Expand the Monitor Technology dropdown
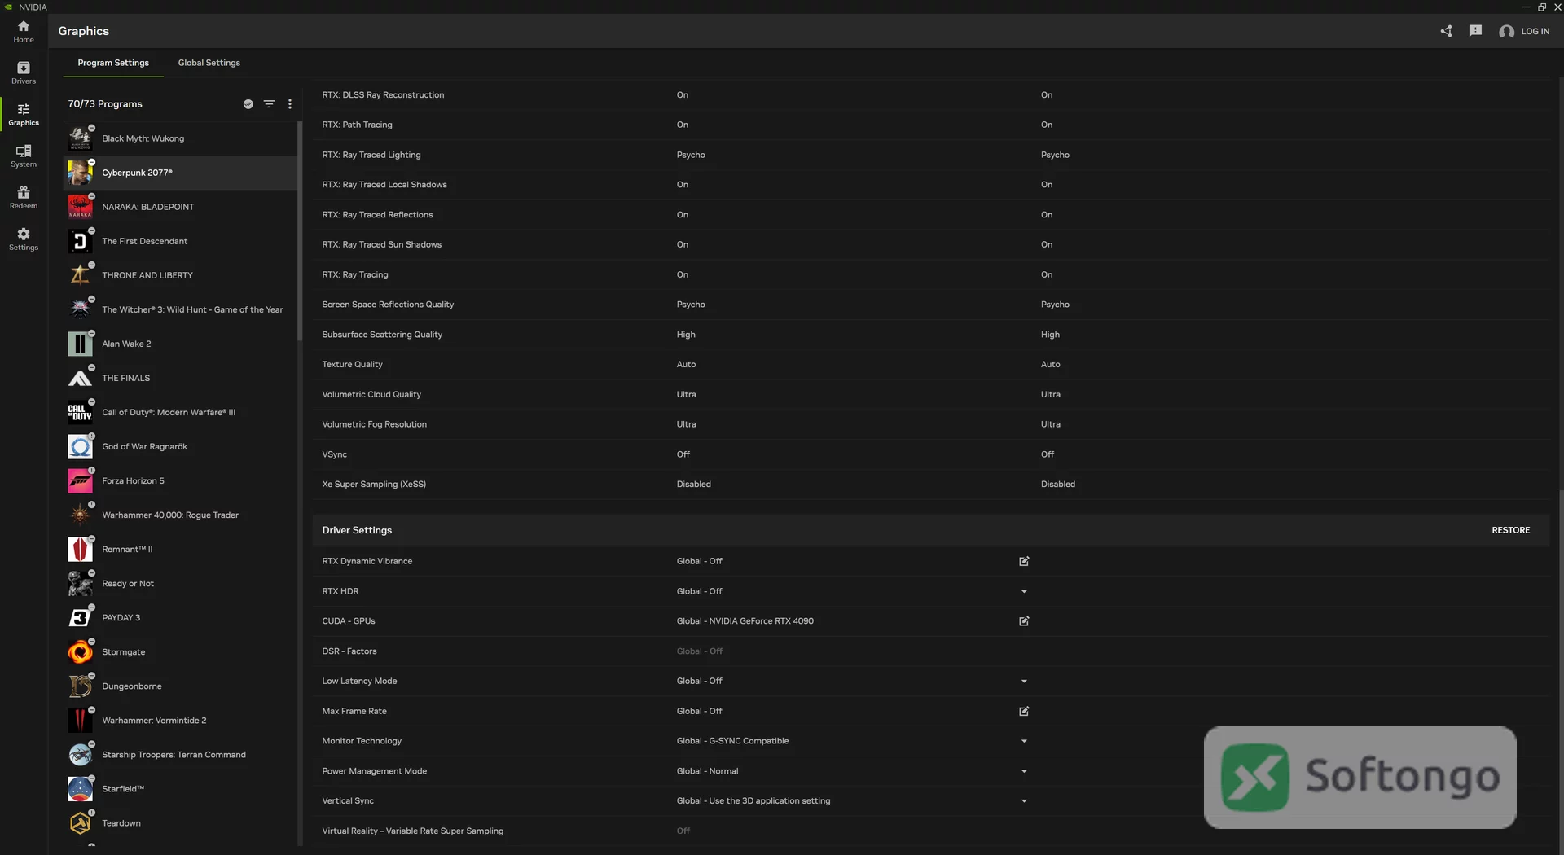Screen dimensions: 1564x855 coord(1024,741)
